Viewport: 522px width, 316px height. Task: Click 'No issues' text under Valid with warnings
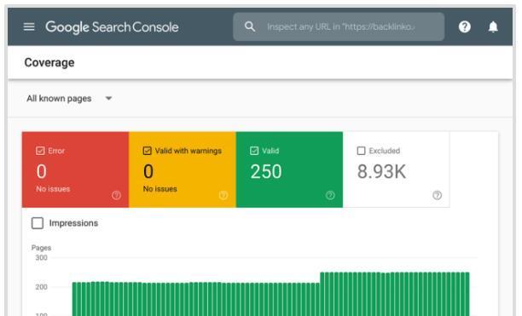(159, 189)
